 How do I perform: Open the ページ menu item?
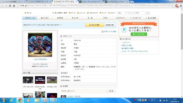pyautogui.click(x=103, y=13)
